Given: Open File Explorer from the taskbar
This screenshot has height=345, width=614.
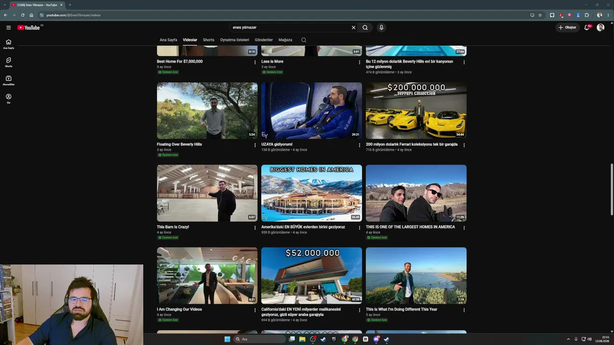Looking at the screenshot, I should pos(302,339).
